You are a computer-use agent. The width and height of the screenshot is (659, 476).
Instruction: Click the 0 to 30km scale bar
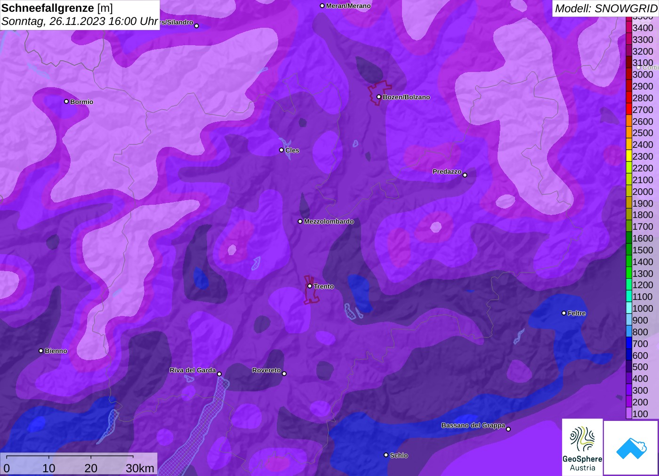[79, 464]
